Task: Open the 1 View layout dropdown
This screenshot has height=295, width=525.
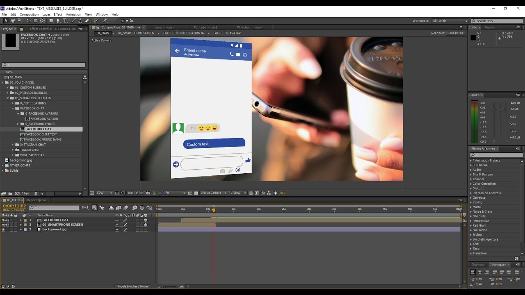Action: point(238,193)
